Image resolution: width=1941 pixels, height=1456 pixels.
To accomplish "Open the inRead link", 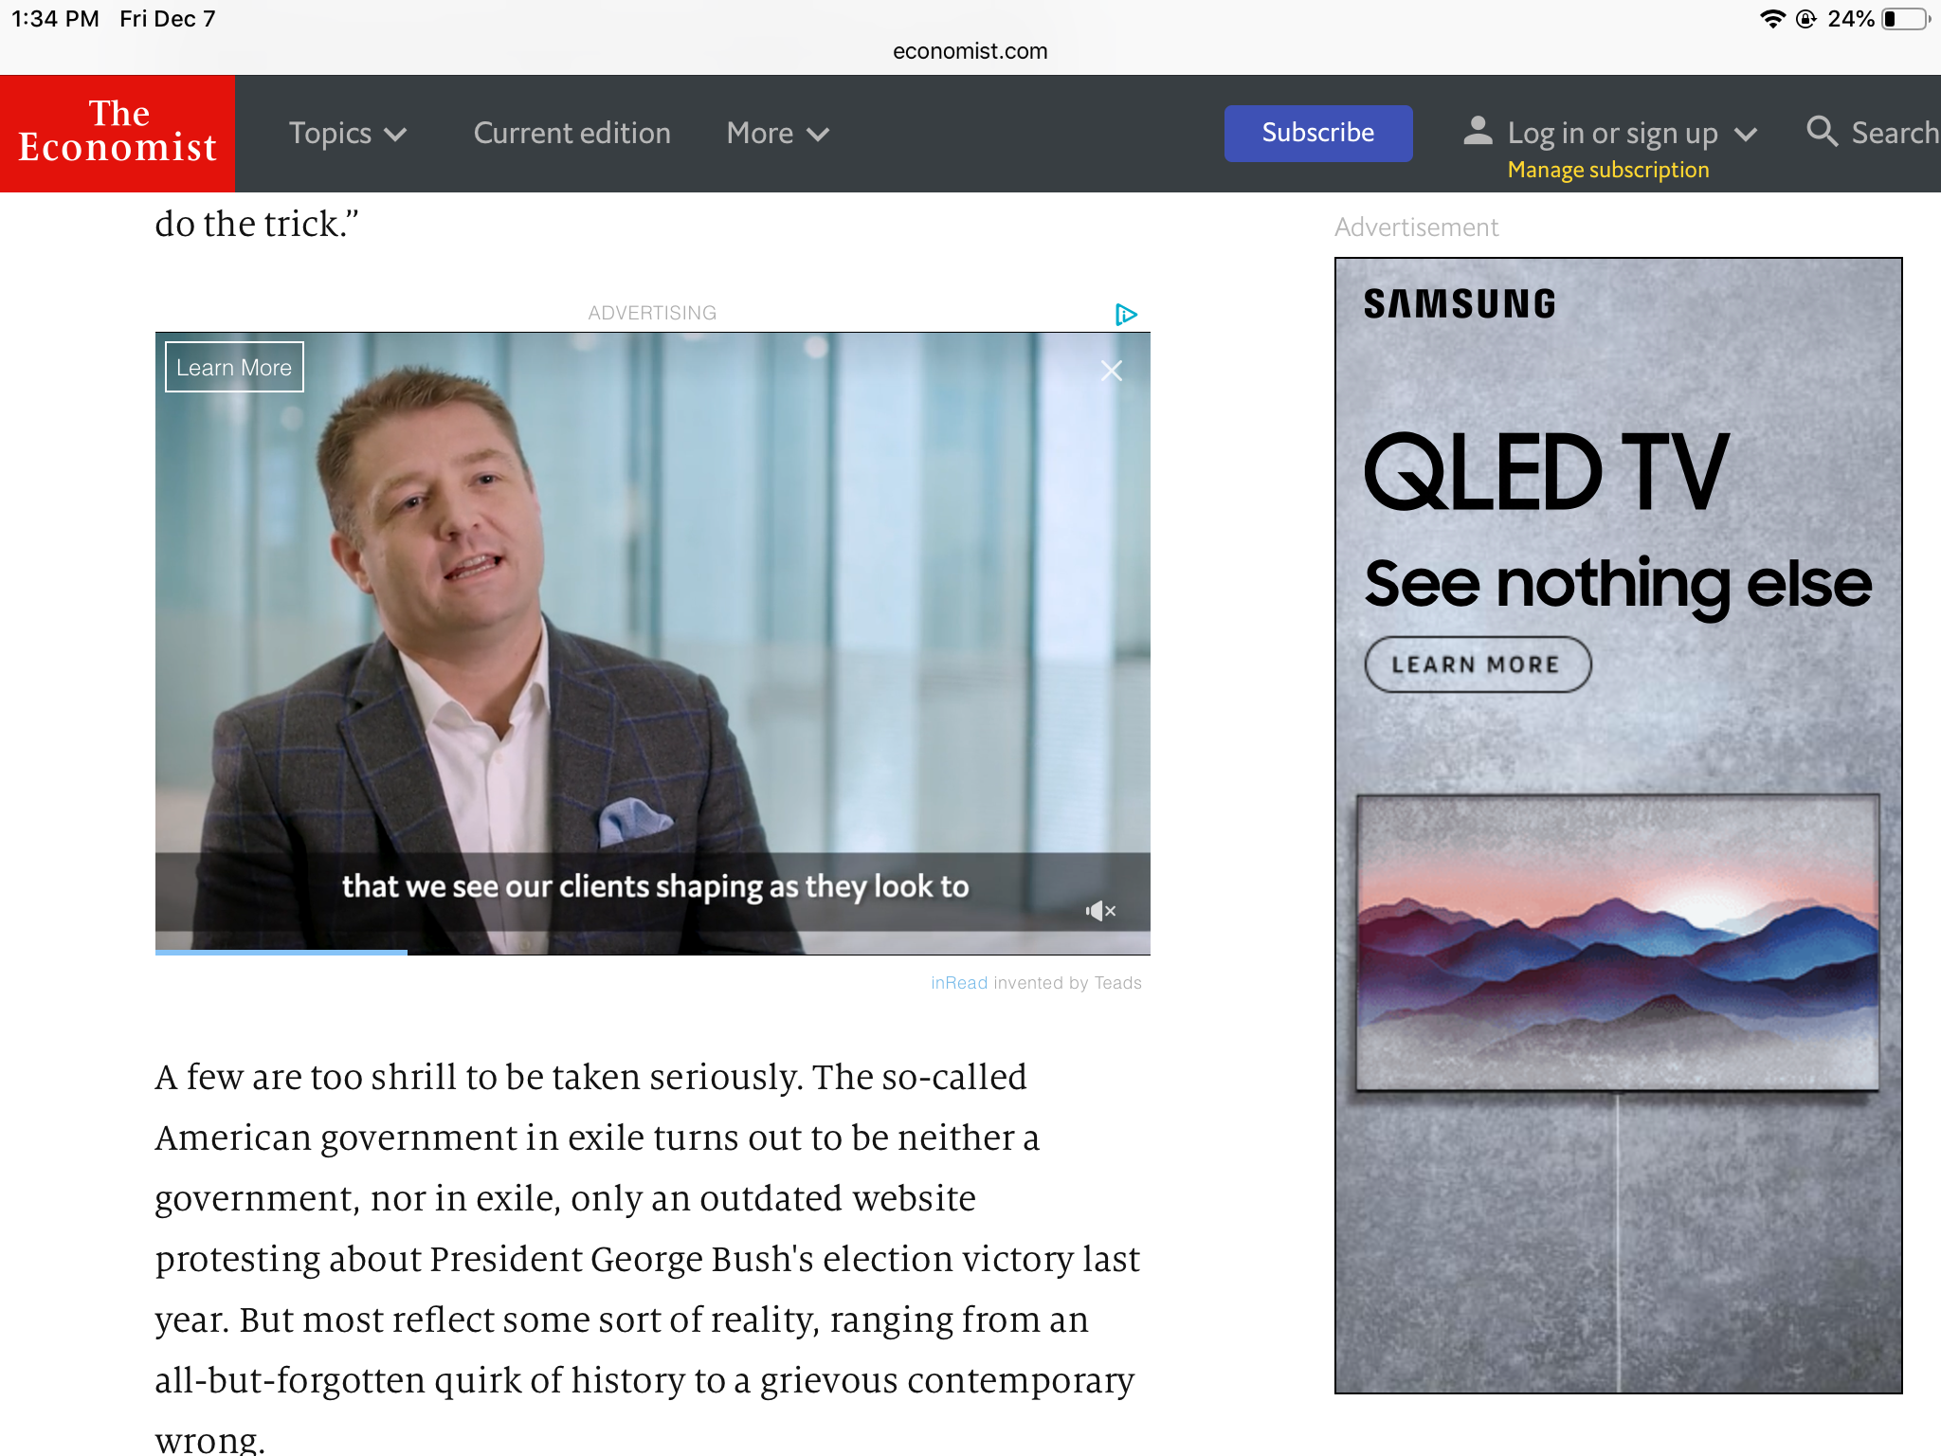I will [958, 983].
